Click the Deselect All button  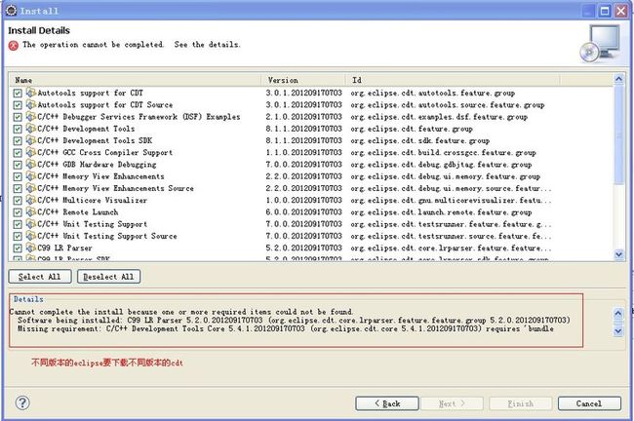point(108,277)
